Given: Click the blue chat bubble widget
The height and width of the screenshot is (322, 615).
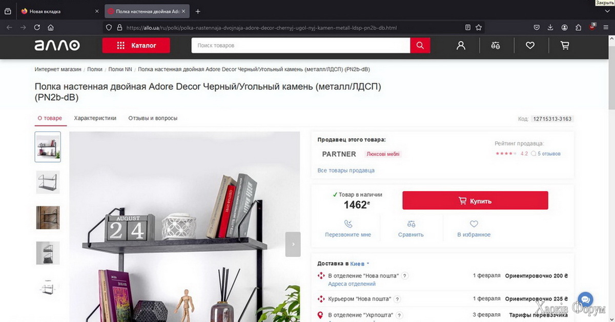Looking at the screenshot, I should pos(585,299).
